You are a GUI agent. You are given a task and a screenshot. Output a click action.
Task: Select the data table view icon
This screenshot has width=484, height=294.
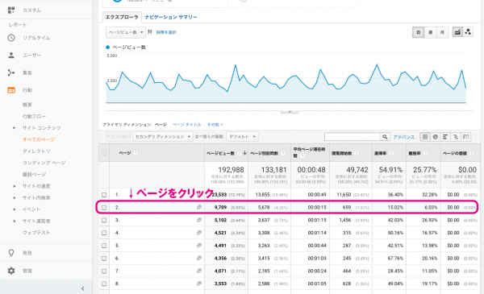click(x=425, y=137)
